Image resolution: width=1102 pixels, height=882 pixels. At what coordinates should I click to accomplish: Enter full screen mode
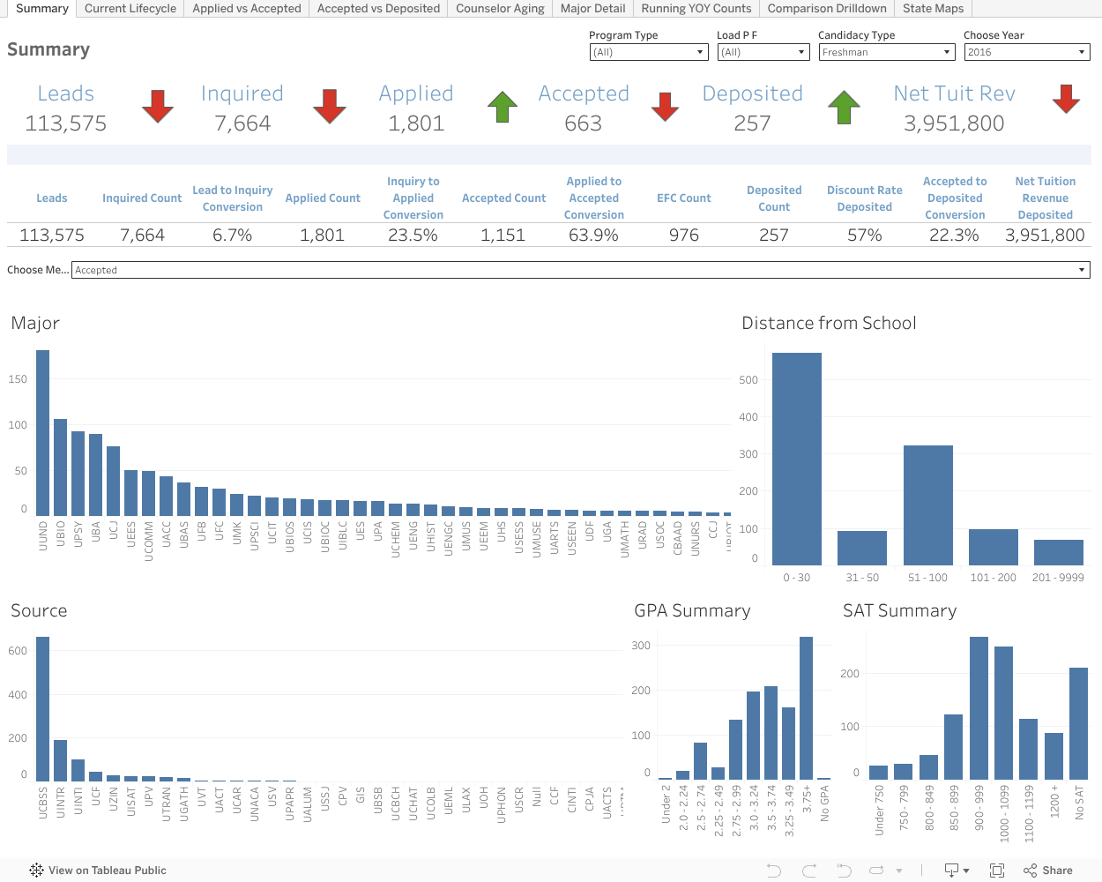997,871
